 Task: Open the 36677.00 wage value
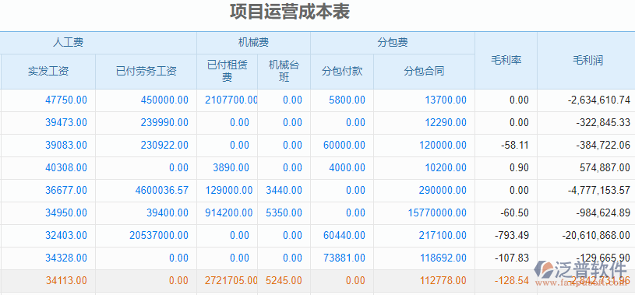[66, 190]
